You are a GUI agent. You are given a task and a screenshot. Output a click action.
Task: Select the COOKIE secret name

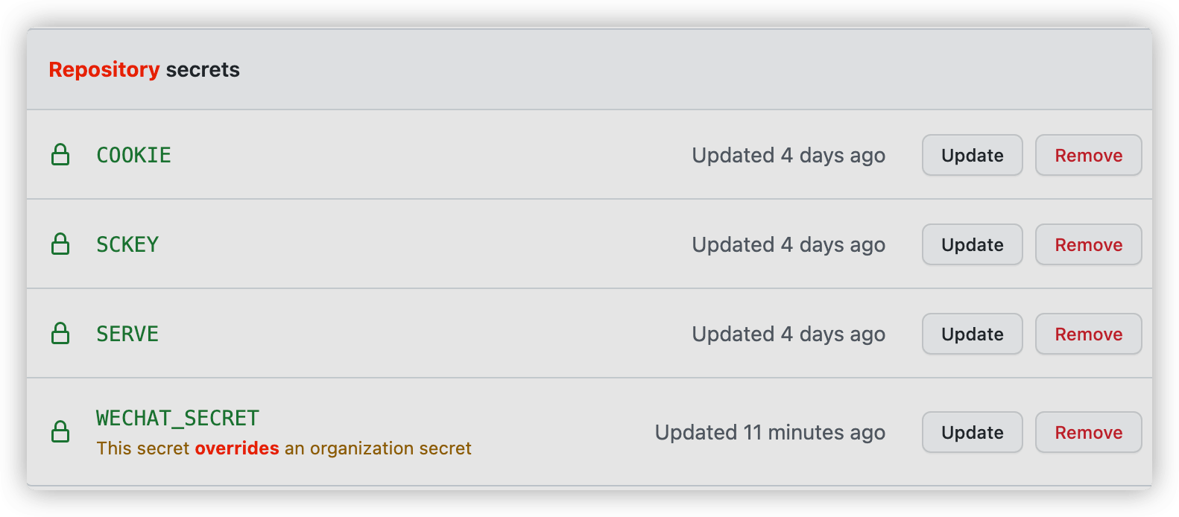(134, 155)
